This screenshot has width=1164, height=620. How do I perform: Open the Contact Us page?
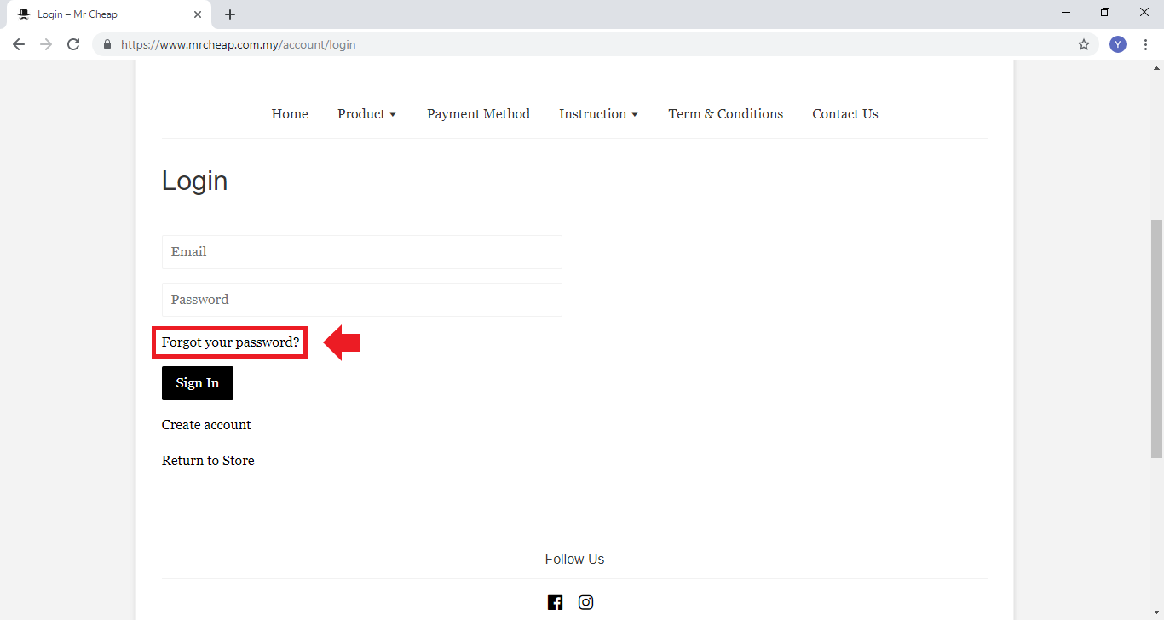[845, 114]
